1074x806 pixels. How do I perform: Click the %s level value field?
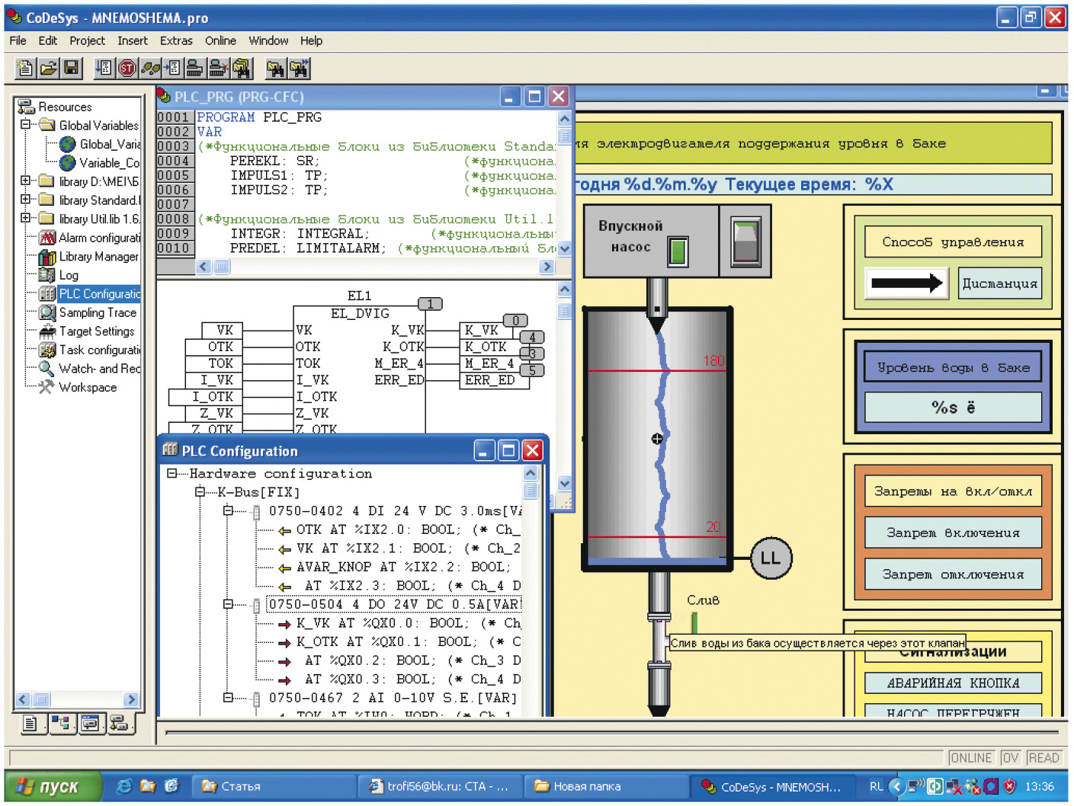point(953,408)
